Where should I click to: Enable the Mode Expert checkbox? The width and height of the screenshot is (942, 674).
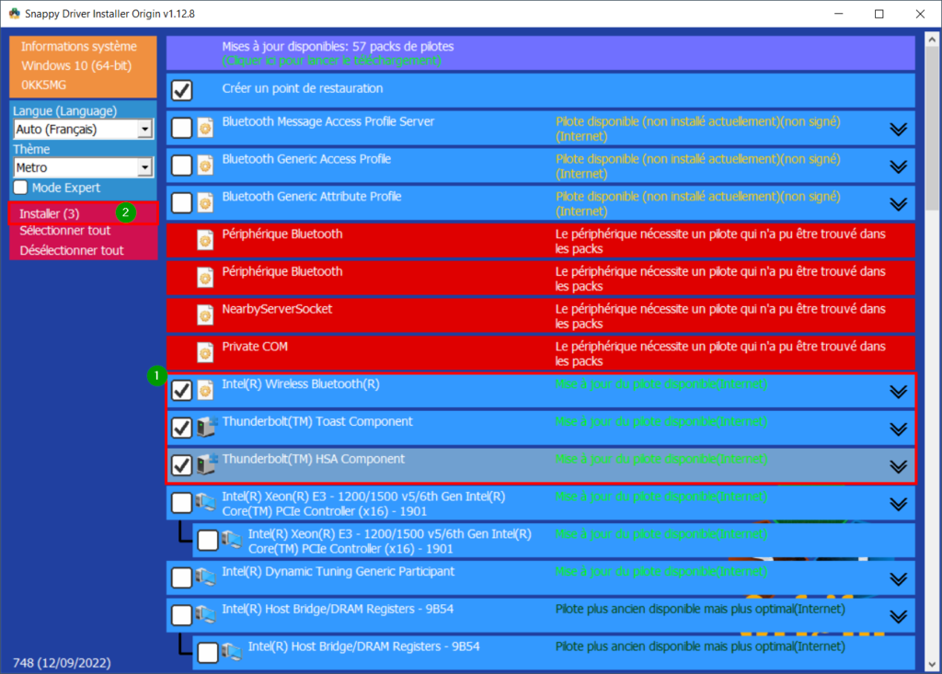pyautogui.click(x=20, y=188)
